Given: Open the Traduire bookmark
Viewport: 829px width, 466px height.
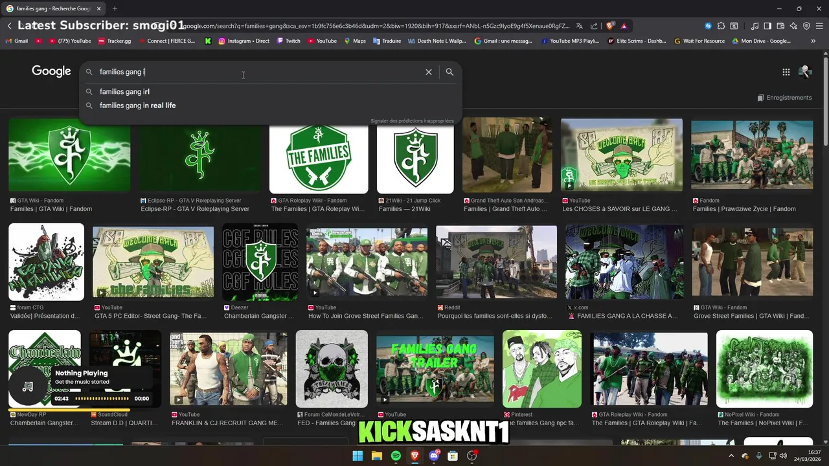Looking at the screenshot, I should pyautogui.click(x=387, y=41).
